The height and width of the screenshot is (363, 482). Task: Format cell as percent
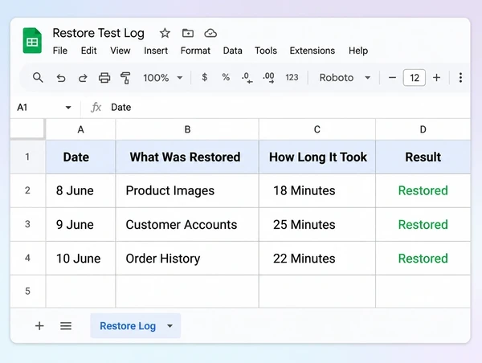pyautogui.click(x=226, y=77)
